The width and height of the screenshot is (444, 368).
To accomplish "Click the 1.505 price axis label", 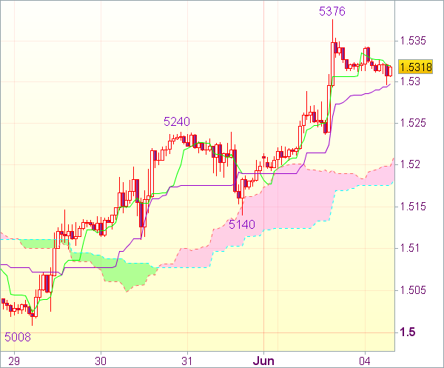I will (x=413, y=290).
